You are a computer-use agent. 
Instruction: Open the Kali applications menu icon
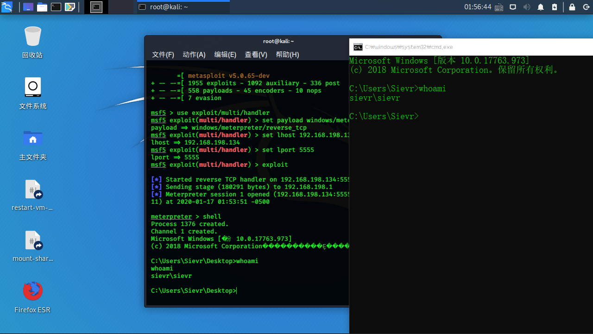click(6, 7)
